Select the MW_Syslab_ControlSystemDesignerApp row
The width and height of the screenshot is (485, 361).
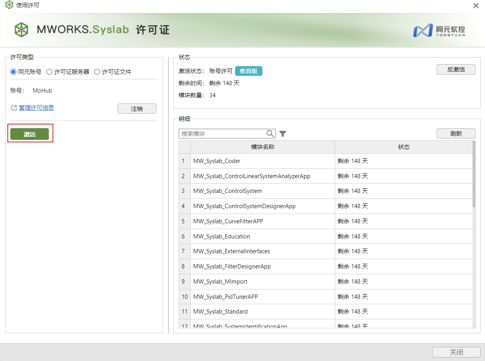tap(325, 206)
